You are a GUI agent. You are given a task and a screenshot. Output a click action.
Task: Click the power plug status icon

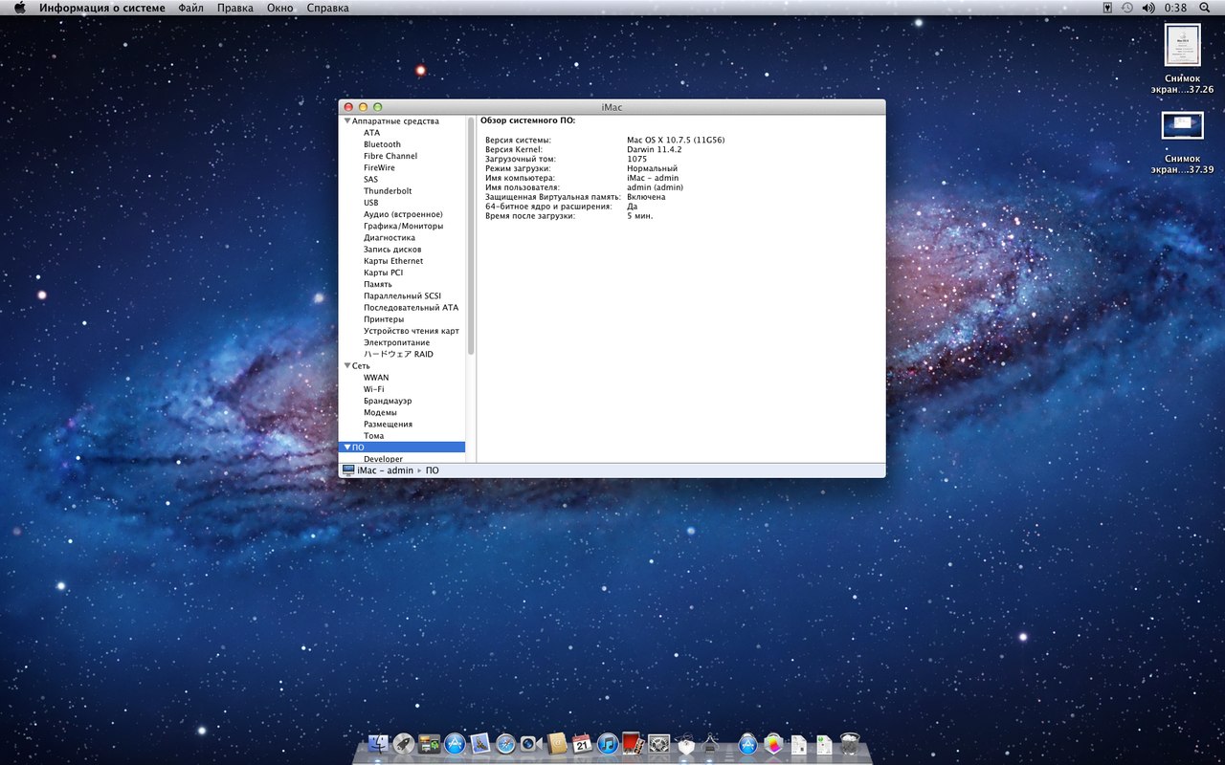(1107, 8)
